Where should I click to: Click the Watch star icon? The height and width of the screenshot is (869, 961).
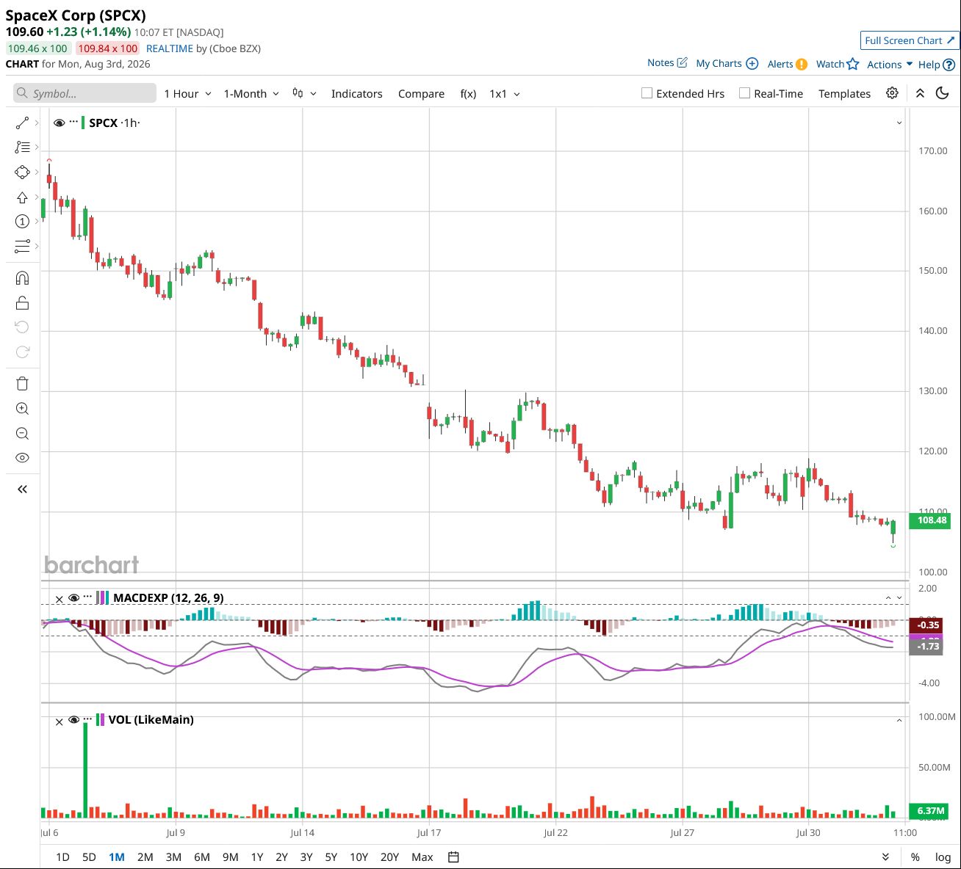coord(852,64)
